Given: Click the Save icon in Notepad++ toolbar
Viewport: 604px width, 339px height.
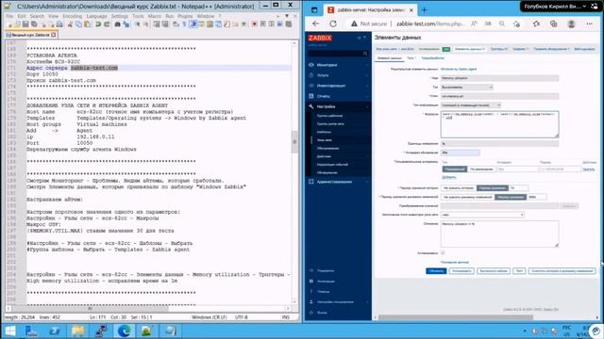Looking at the screenshot, I should click(x=25, y=24).
